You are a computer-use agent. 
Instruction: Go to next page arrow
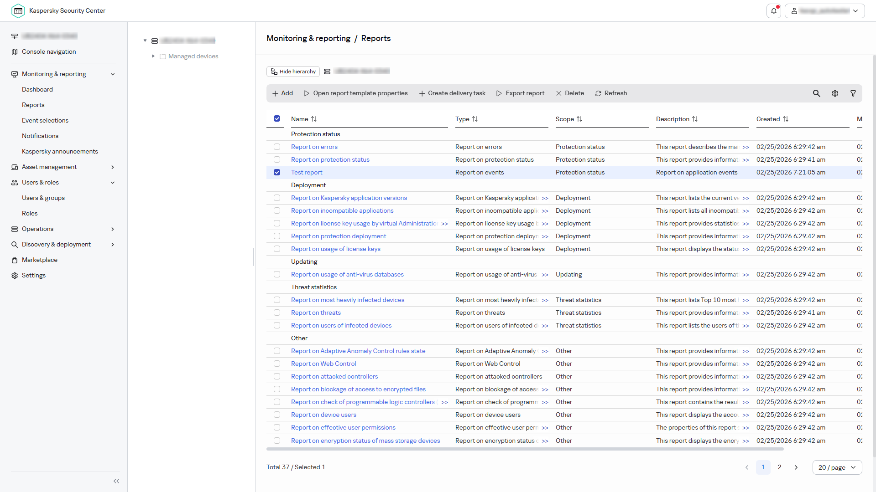point(796,467)
